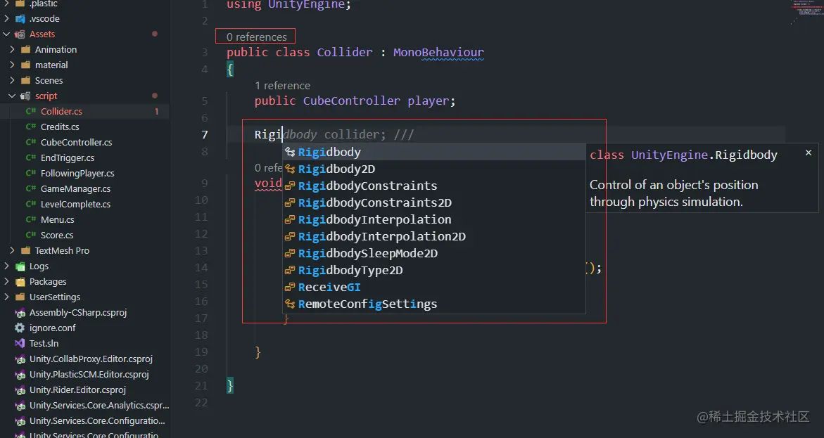
Task: Click MonoBehaviour in class declaration
Action: coord(438,52)
